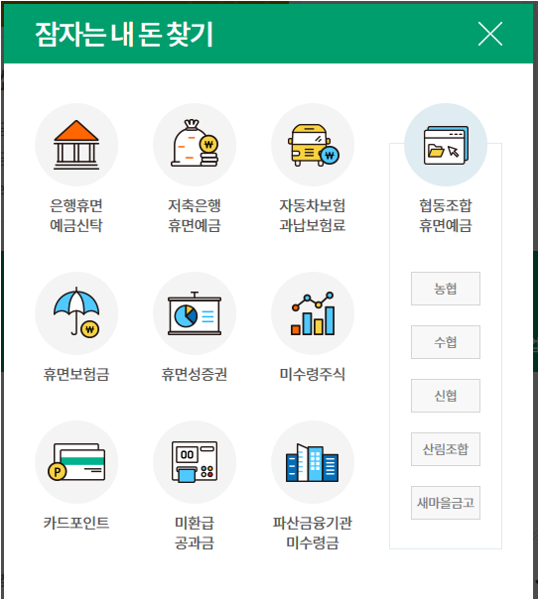The height and width of the screenshot is (600, 539).
Task: Select the 미수령주식 text link
Action: click(x=313, y=374)
